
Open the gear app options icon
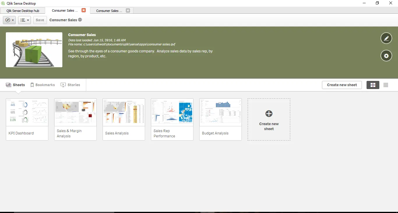pyautogui.click(x=386, y=56)
